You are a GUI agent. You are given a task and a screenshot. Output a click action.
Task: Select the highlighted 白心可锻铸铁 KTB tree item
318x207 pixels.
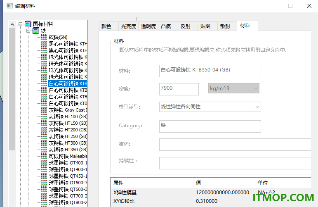pos(68,84)
